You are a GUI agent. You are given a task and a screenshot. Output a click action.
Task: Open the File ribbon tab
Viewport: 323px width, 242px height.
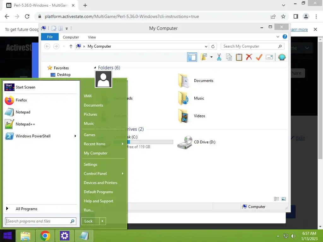50,37
